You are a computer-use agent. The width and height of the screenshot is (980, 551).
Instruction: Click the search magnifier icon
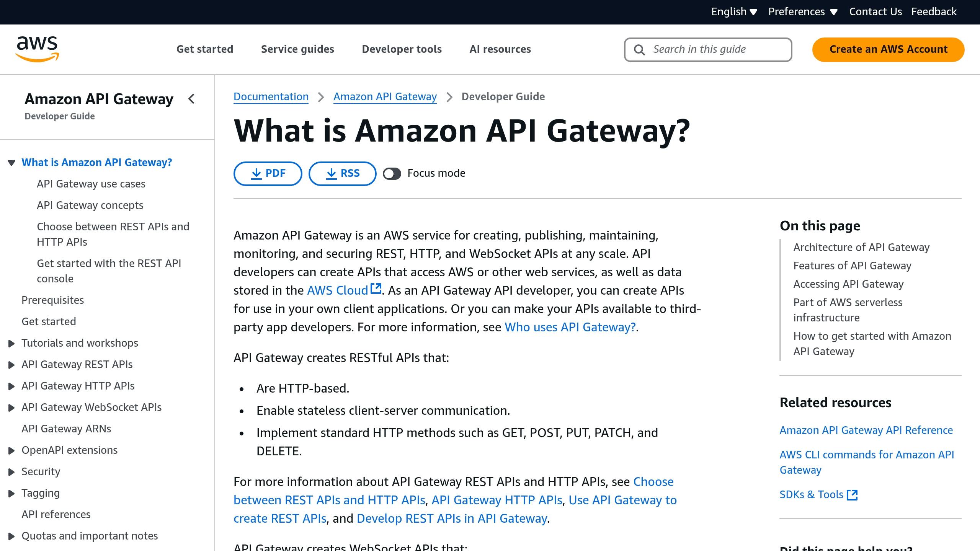(639, 50)
